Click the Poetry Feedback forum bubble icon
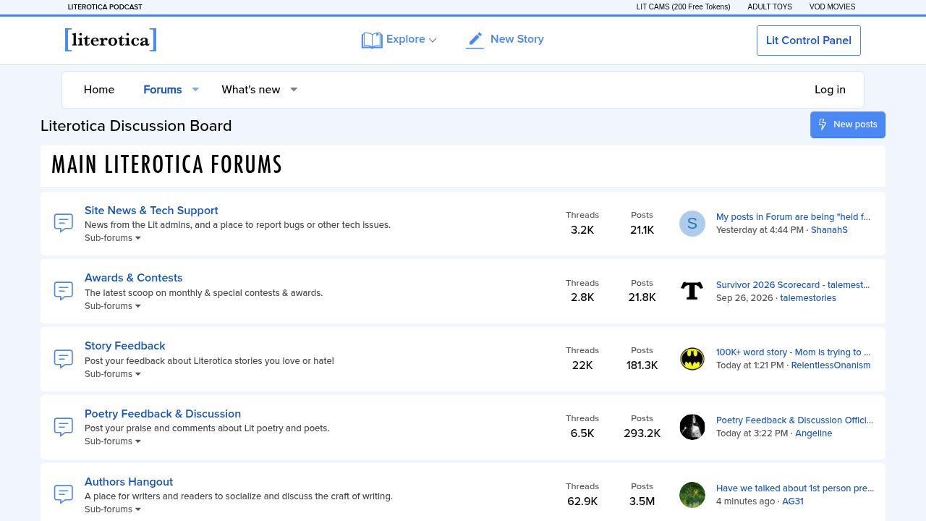926x521 pixels. point(64,427)
